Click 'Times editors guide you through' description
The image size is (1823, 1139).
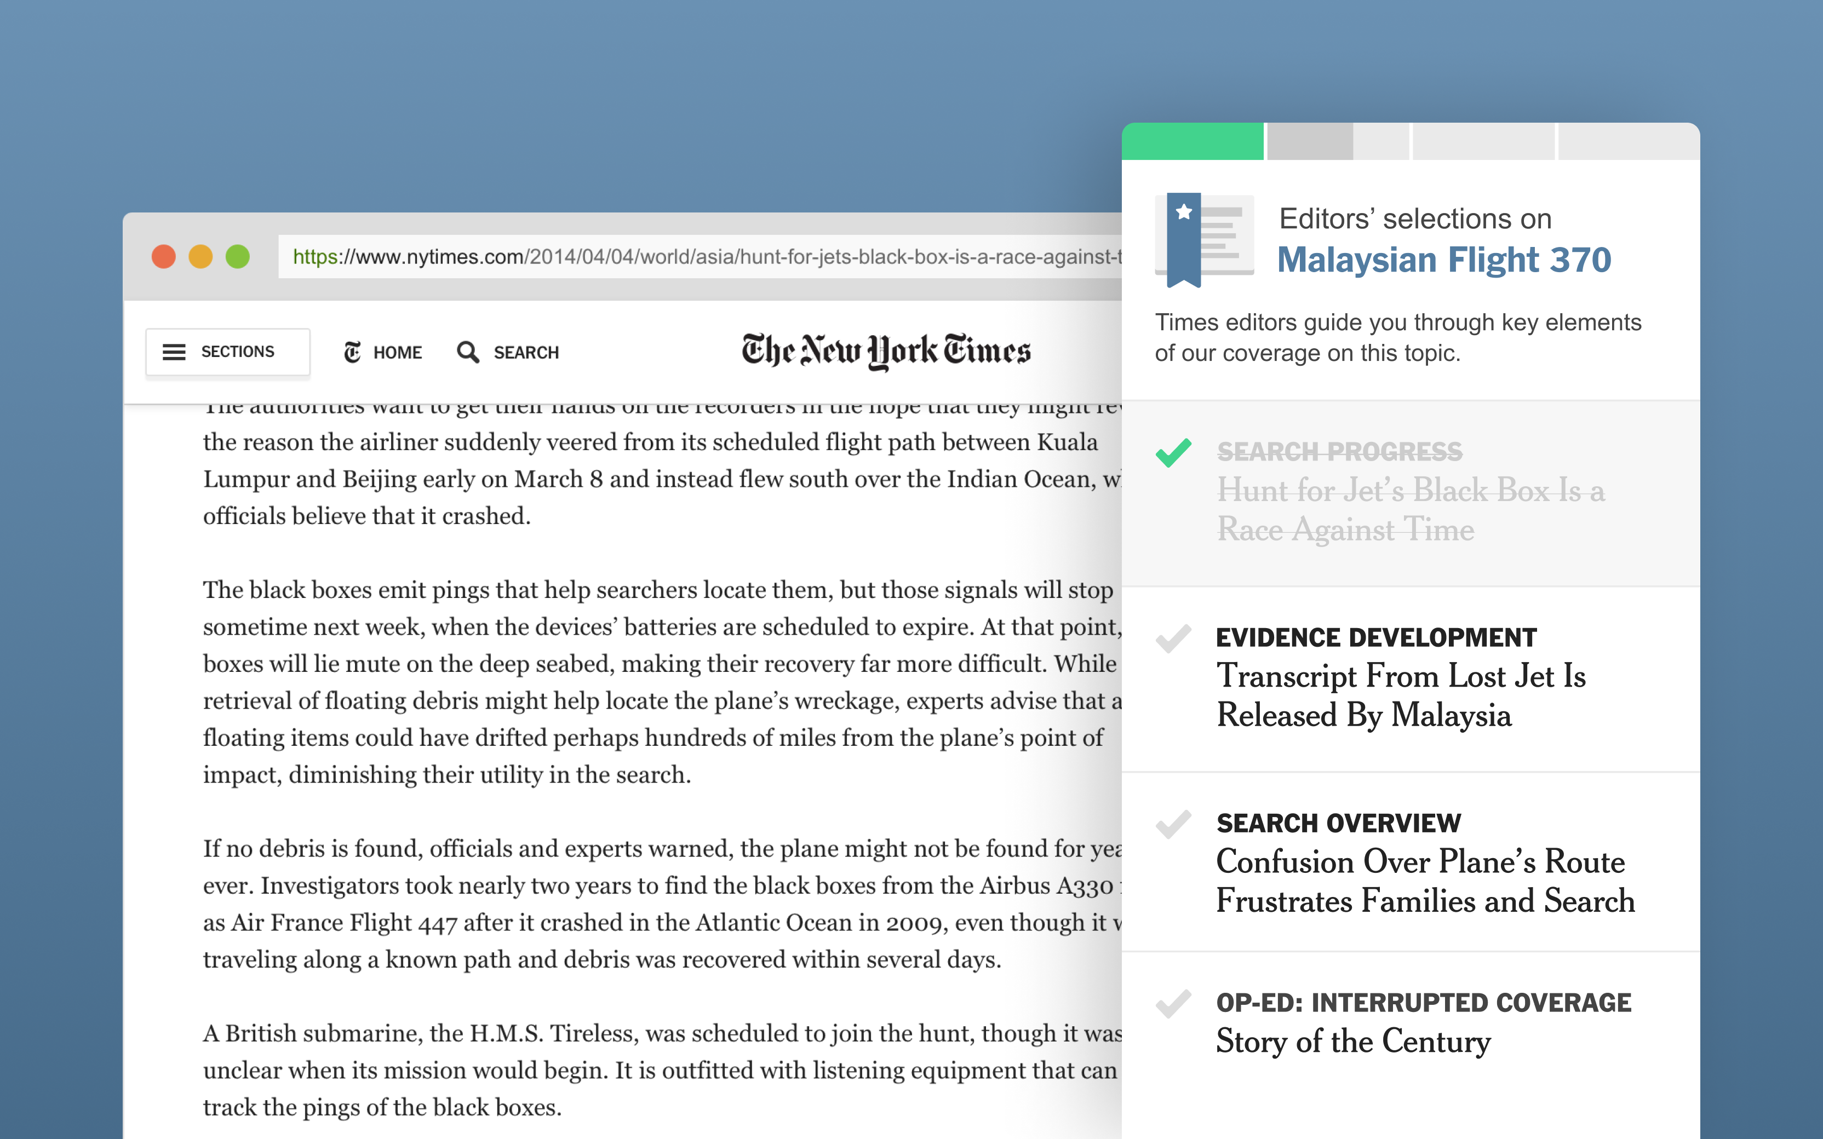coord(1398,337)
